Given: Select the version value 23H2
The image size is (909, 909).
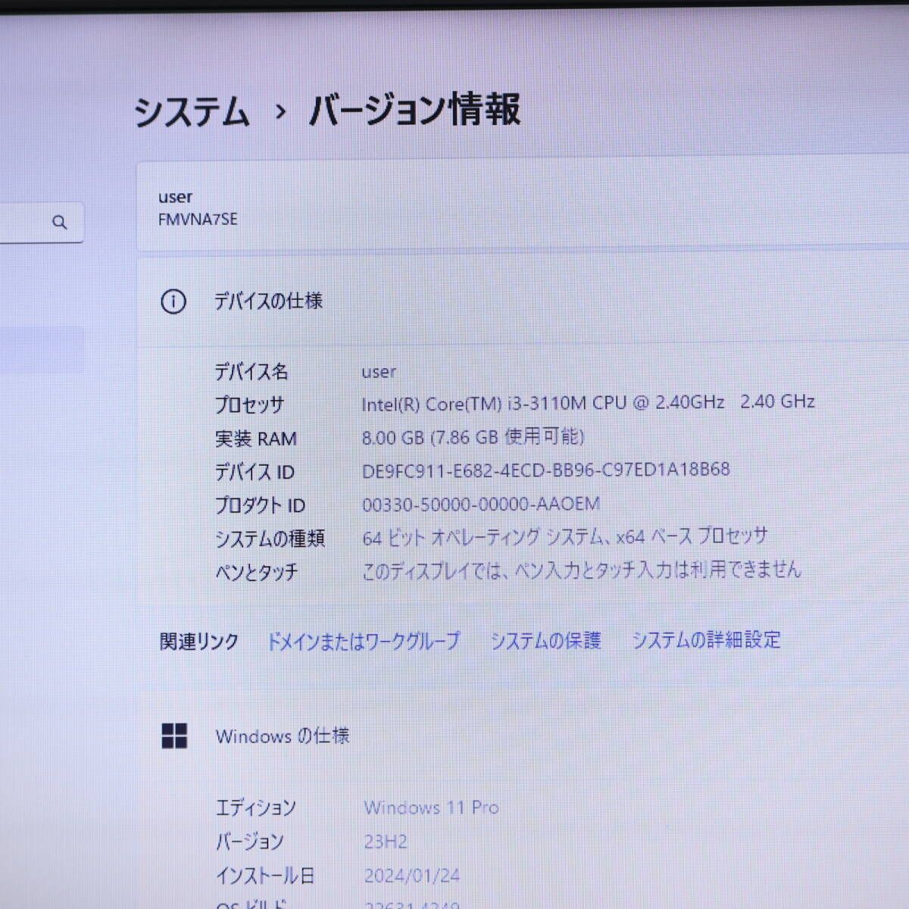Looking at the screenshot, I should pyautogui.click(x=385, y=842).
